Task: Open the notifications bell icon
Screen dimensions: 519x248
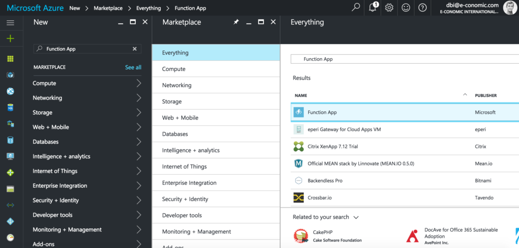Action: coord(373,8)
